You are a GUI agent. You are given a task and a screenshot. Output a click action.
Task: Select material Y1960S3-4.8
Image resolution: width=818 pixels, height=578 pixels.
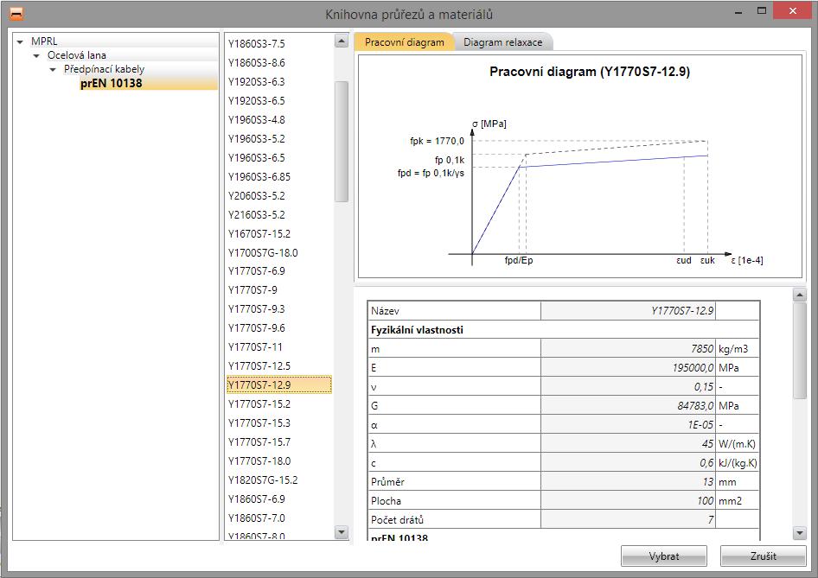click(x=257, y=120)
